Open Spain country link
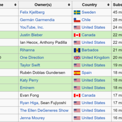122x122 pixels. pyautogui.click(x=87, y=73)
